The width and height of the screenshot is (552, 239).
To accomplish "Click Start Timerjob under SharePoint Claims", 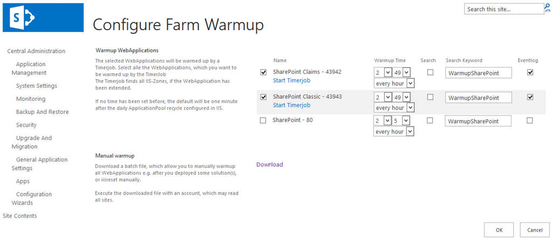I will click(292, 80).
